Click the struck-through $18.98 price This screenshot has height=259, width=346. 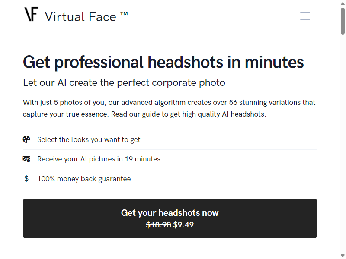coord(158,225)
